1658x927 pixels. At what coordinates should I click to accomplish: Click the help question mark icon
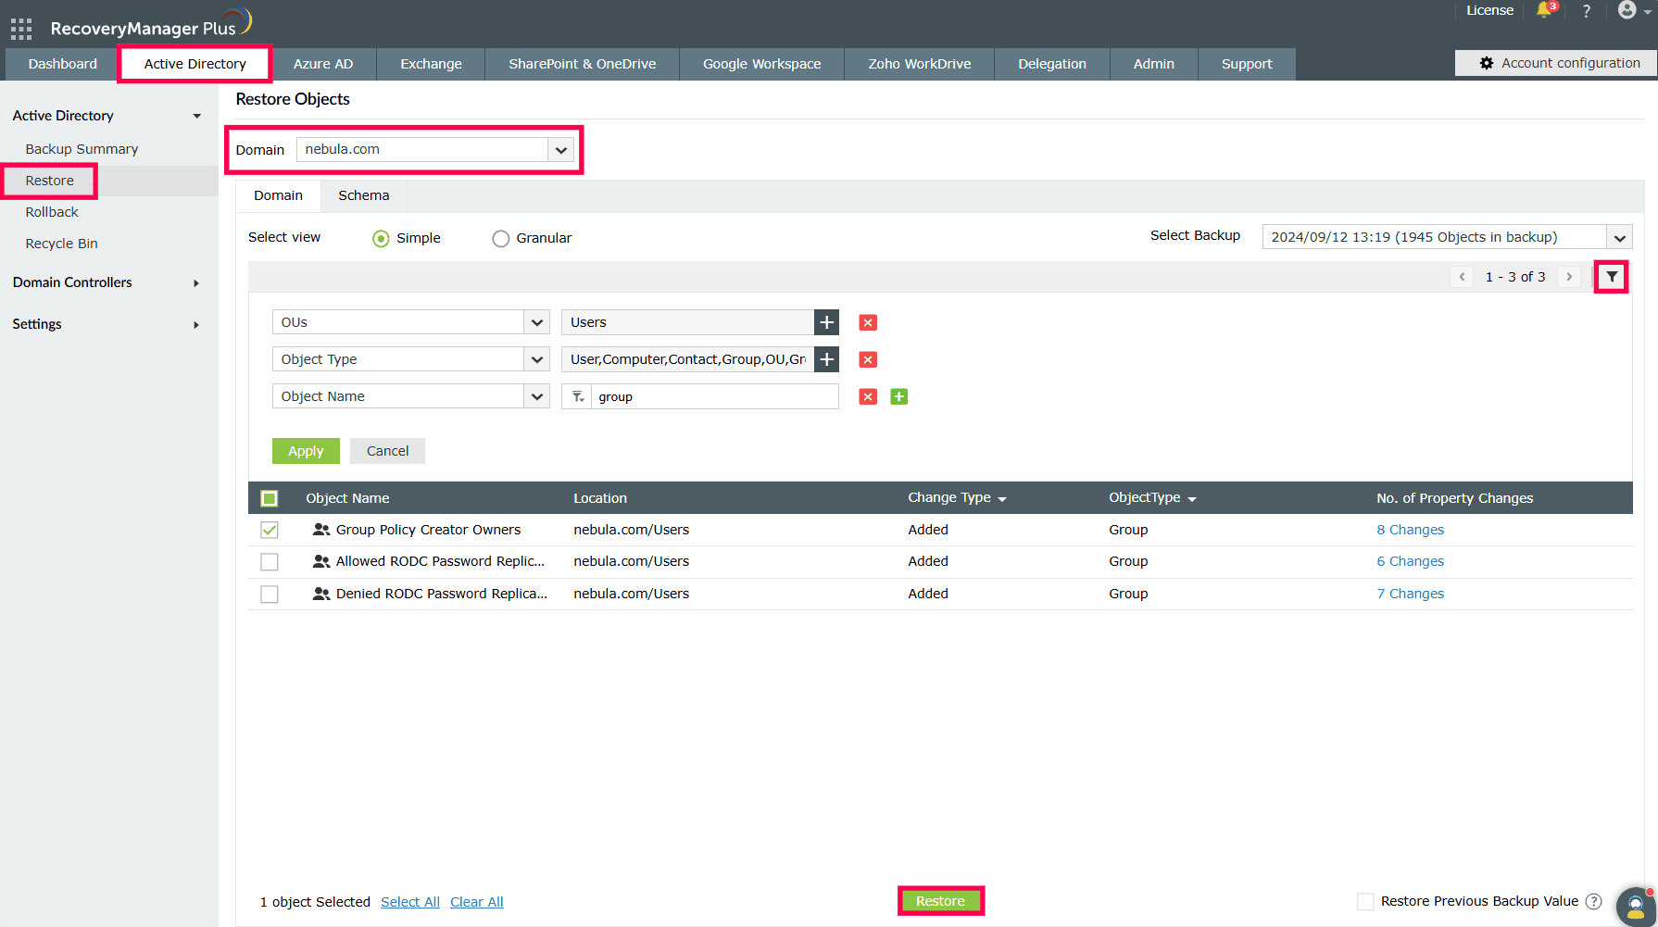coord(1586,11)
